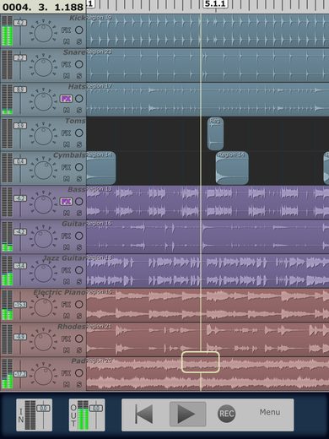Click the 5.1.1 timeline marker
Viewport: 329px width, 439px height.
click(x=215, y=4)
